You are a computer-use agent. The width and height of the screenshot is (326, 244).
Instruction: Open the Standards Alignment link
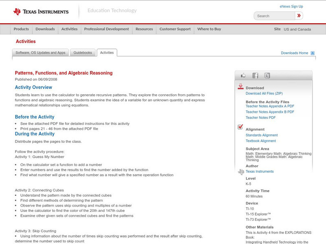coord(262,135)
